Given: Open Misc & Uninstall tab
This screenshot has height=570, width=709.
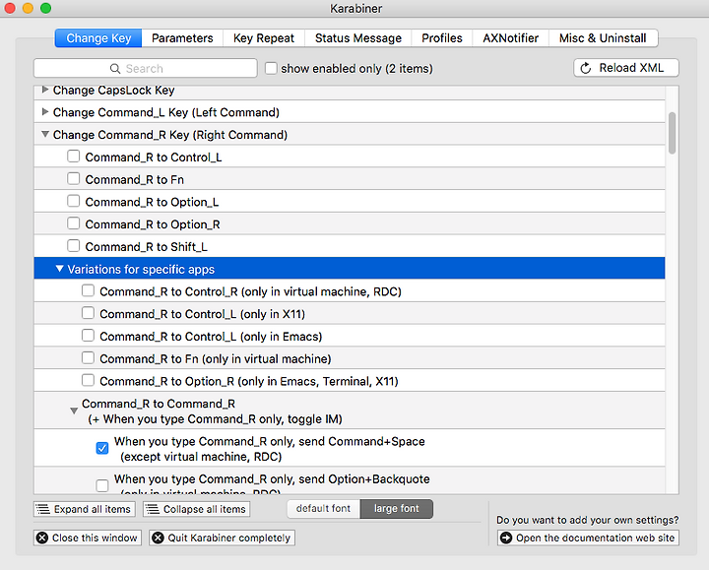Looking at the screenshot, I should 603,38.
